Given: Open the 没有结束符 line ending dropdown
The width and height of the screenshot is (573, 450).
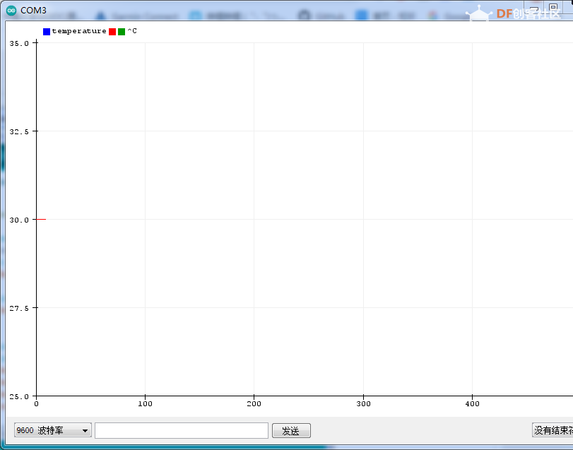Looking at the screenshot, I should (x=553, y=430).
